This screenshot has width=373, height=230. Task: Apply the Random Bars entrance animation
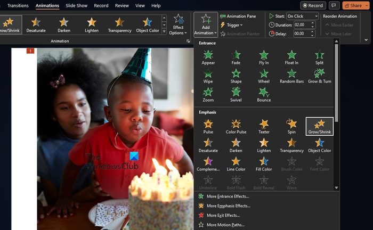click(x=291, y=76)
